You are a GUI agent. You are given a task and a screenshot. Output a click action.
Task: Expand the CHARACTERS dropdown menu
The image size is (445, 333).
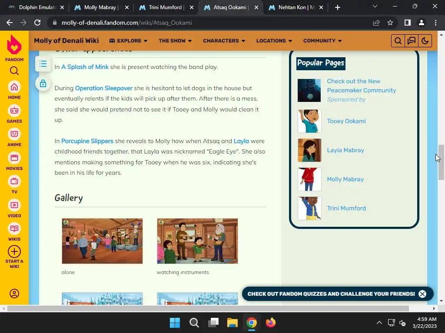coord(224,41)
